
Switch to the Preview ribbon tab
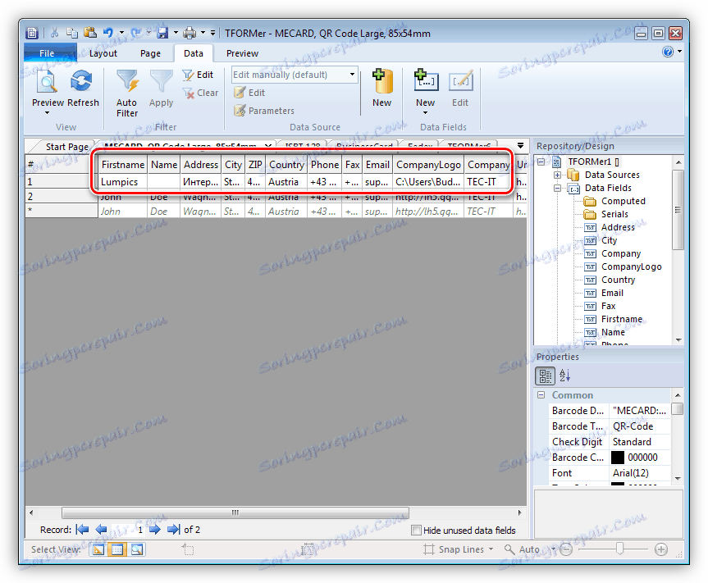(x=243, y=53)
